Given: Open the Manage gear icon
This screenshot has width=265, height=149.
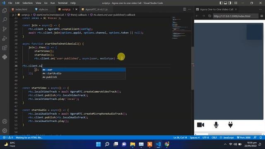Looking at the screenshot, I should click(5, 130).
